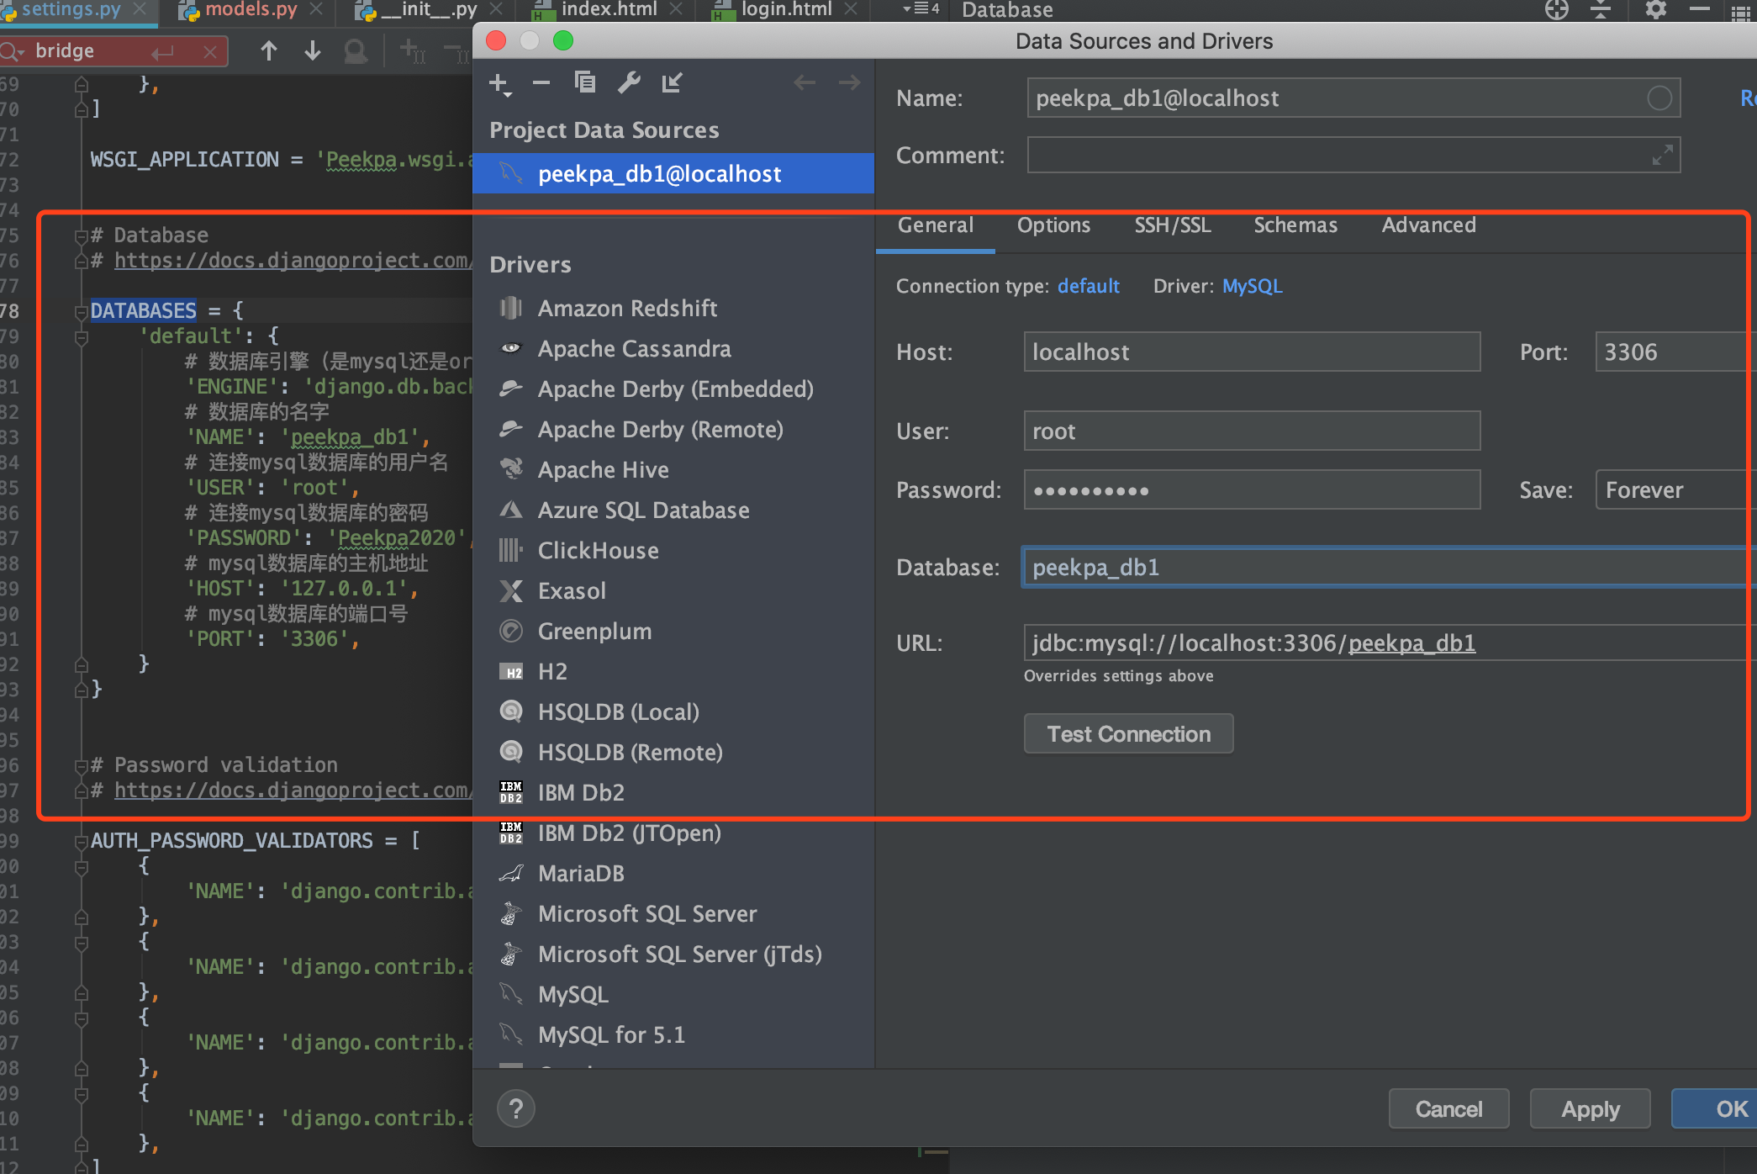Jump to previous search occurrence arrow
The height and width of the screenshot is (1174, 1757).
point(269,51)
